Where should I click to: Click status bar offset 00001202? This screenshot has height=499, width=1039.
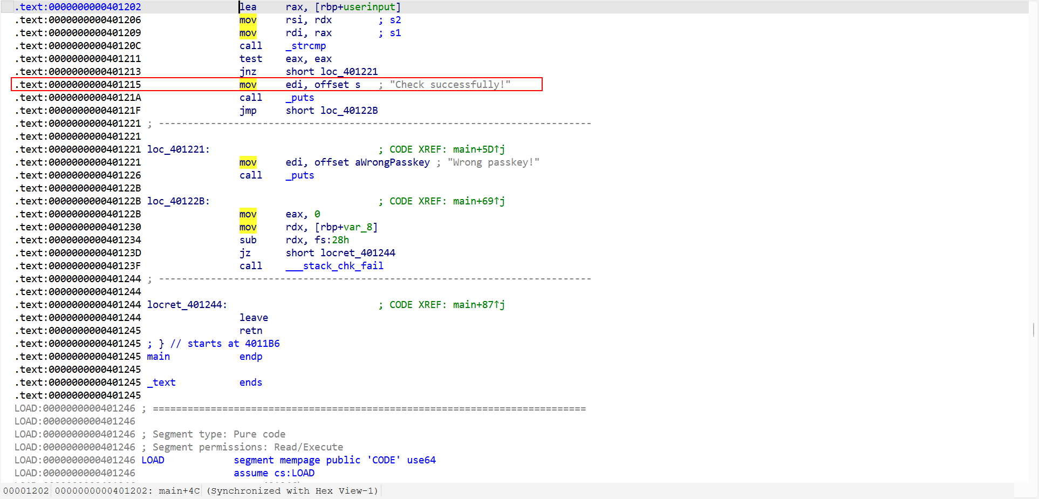pos(26,491)
